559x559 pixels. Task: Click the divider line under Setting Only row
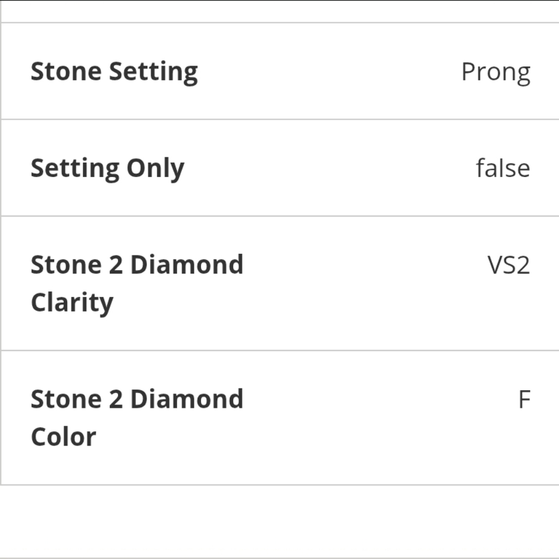[280, 216]
